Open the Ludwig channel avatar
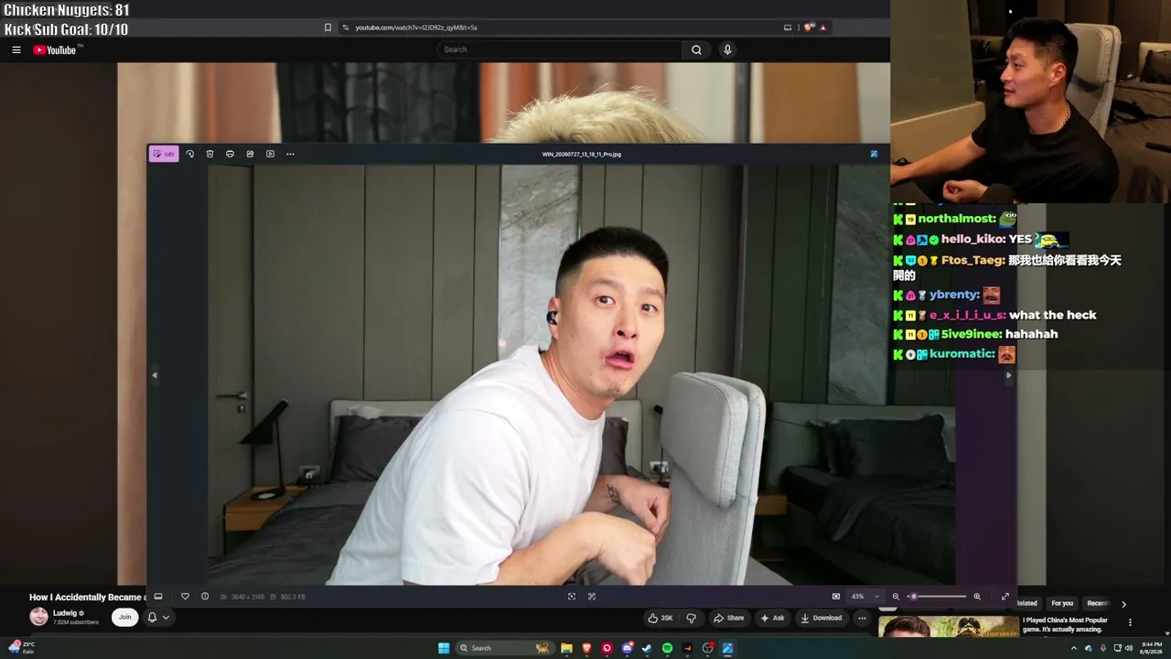1171x659 pixels. click(x=38, y=617)
